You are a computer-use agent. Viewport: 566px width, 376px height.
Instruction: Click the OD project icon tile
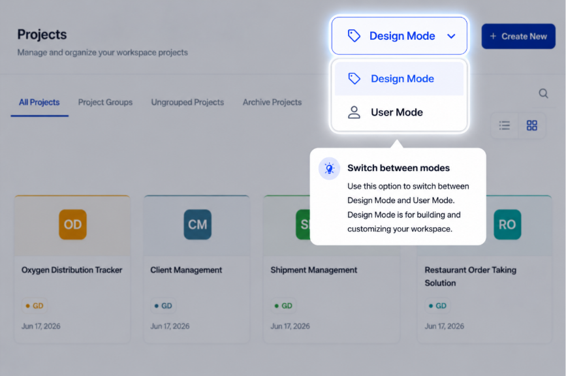72,225
